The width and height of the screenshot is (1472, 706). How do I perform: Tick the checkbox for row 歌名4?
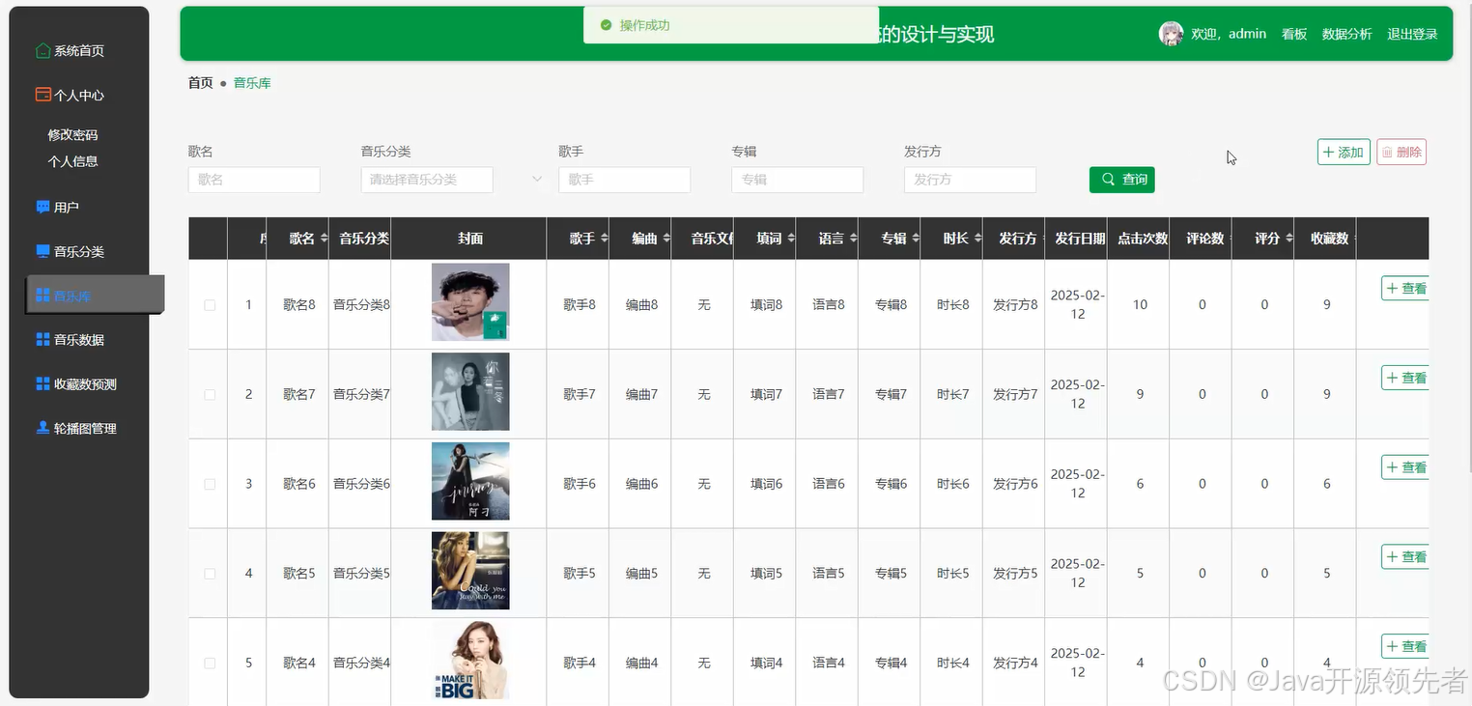coord(210,664)
